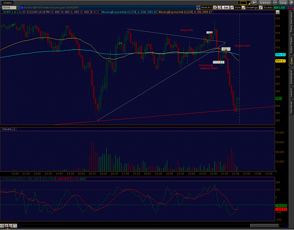Open the Charts tab
The image size is (294, 230).
7,3
